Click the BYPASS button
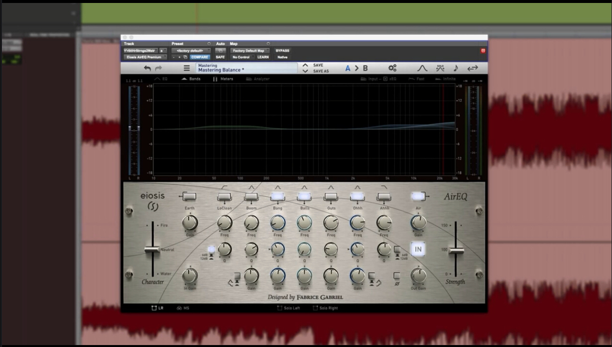 (x=282, y=51)
